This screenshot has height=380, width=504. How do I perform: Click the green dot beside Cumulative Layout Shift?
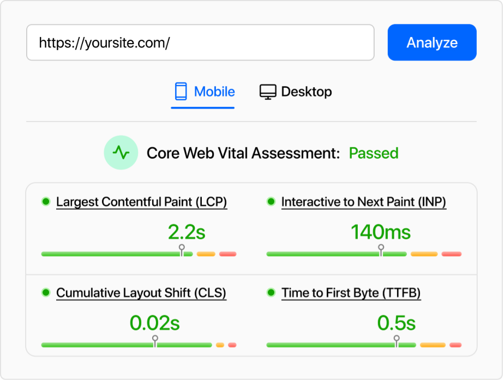tap(46, 293)
